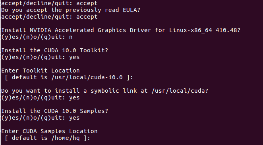263x145 pixels.
Task: Click the terminal's left edge border
Action: (0, 72)
